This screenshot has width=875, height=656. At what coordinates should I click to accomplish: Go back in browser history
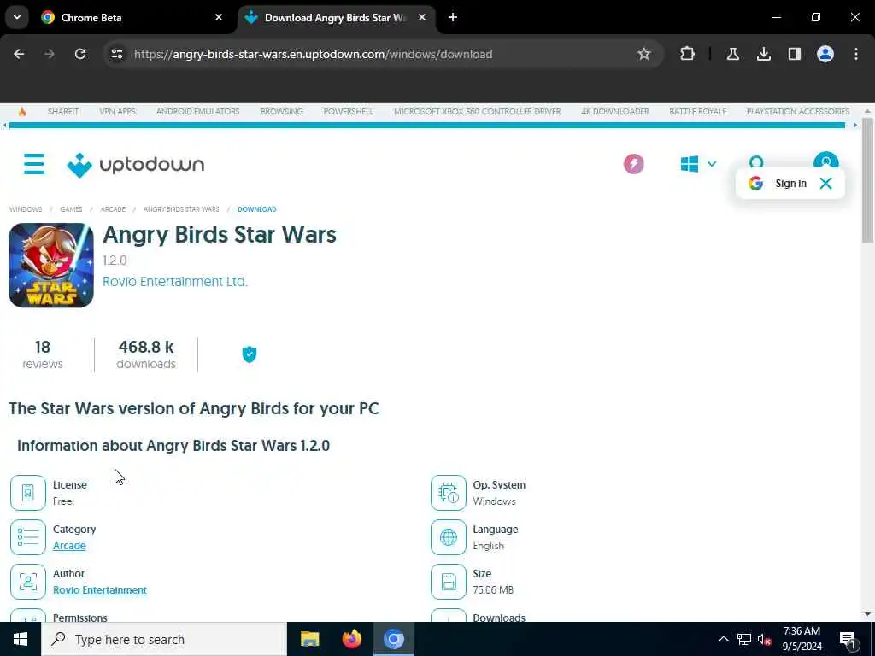(19, 54)
